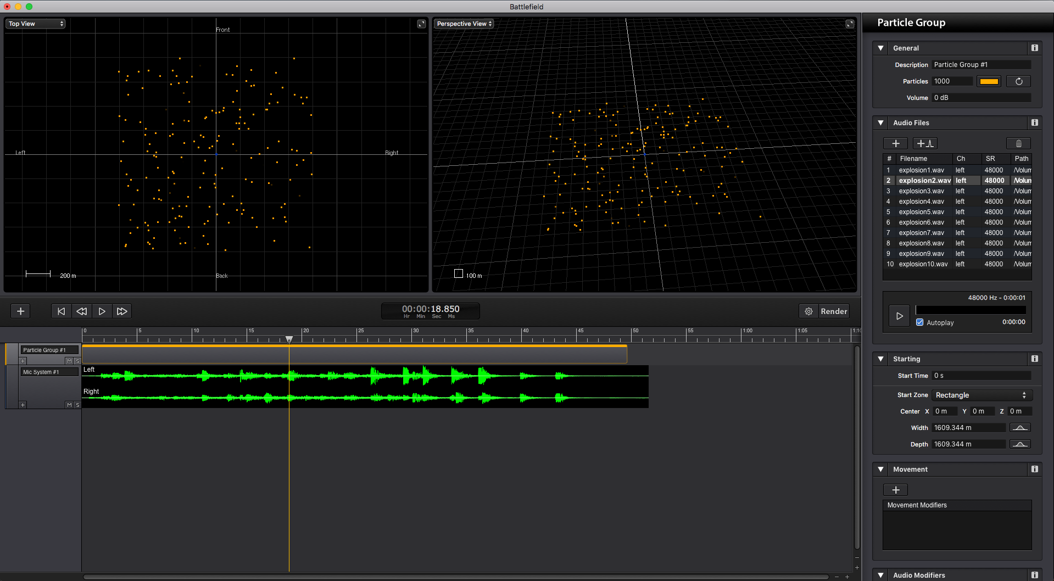Maximize the Perspective View viewport
Image resolution: width=1054 pixels, height=581 pixels.
click(850, 24)
